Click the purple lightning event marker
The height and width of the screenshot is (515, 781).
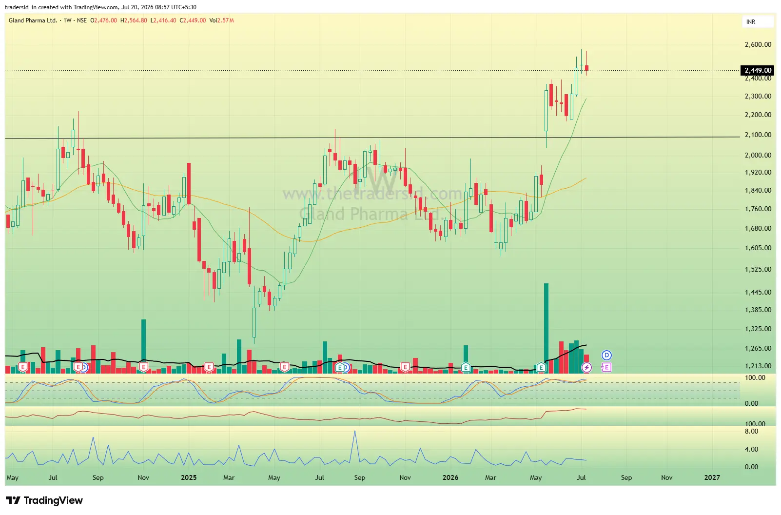(586, 367)
